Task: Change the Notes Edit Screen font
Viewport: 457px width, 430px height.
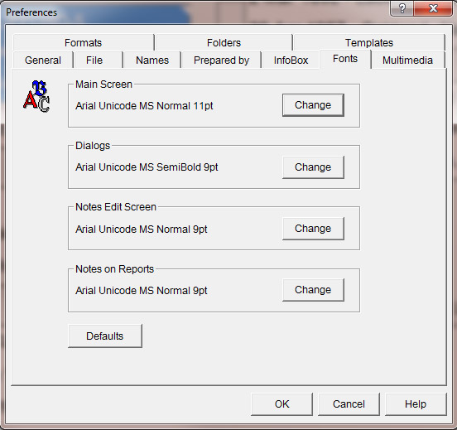Action: (313, 229)
